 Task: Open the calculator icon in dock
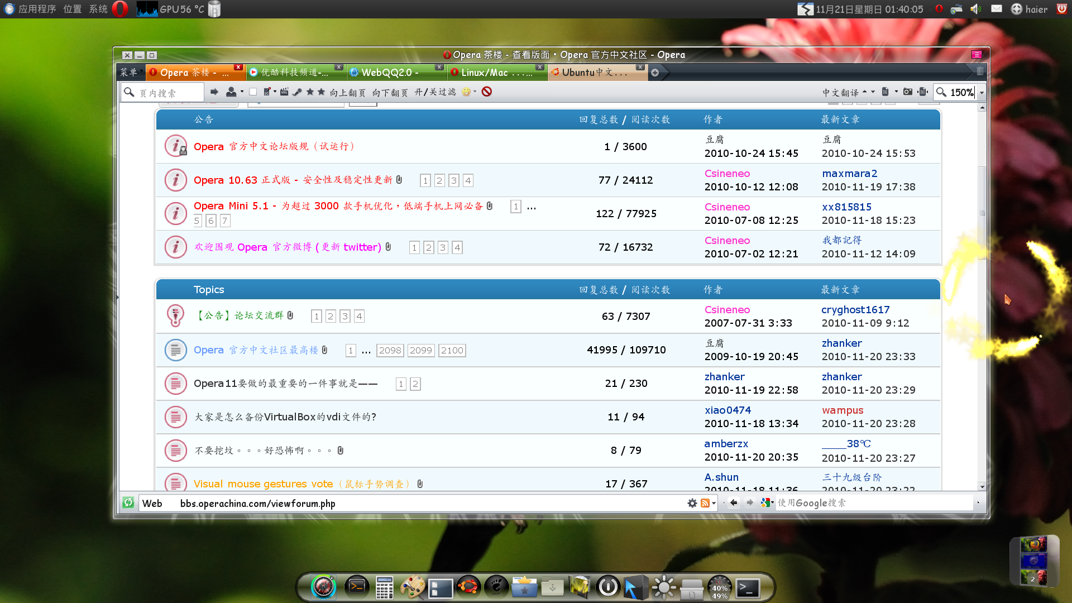click(385, 587)
